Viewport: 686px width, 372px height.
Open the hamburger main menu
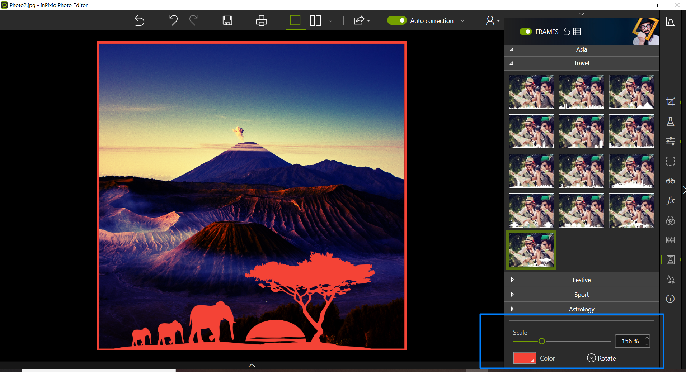9,20
